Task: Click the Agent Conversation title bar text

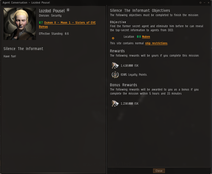Action: tap(26, 2)
